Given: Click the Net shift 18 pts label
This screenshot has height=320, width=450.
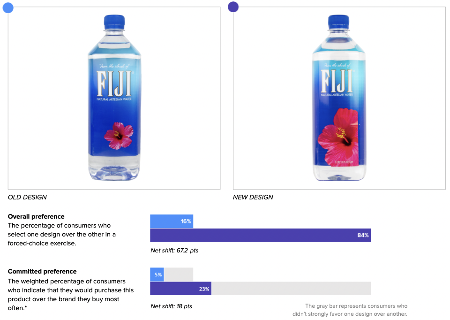Looking at the screenshot, I should click(x=172, y=306).
